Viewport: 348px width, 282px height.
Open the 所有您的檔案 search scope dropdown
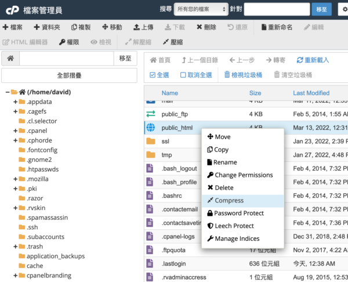[201, 9]
